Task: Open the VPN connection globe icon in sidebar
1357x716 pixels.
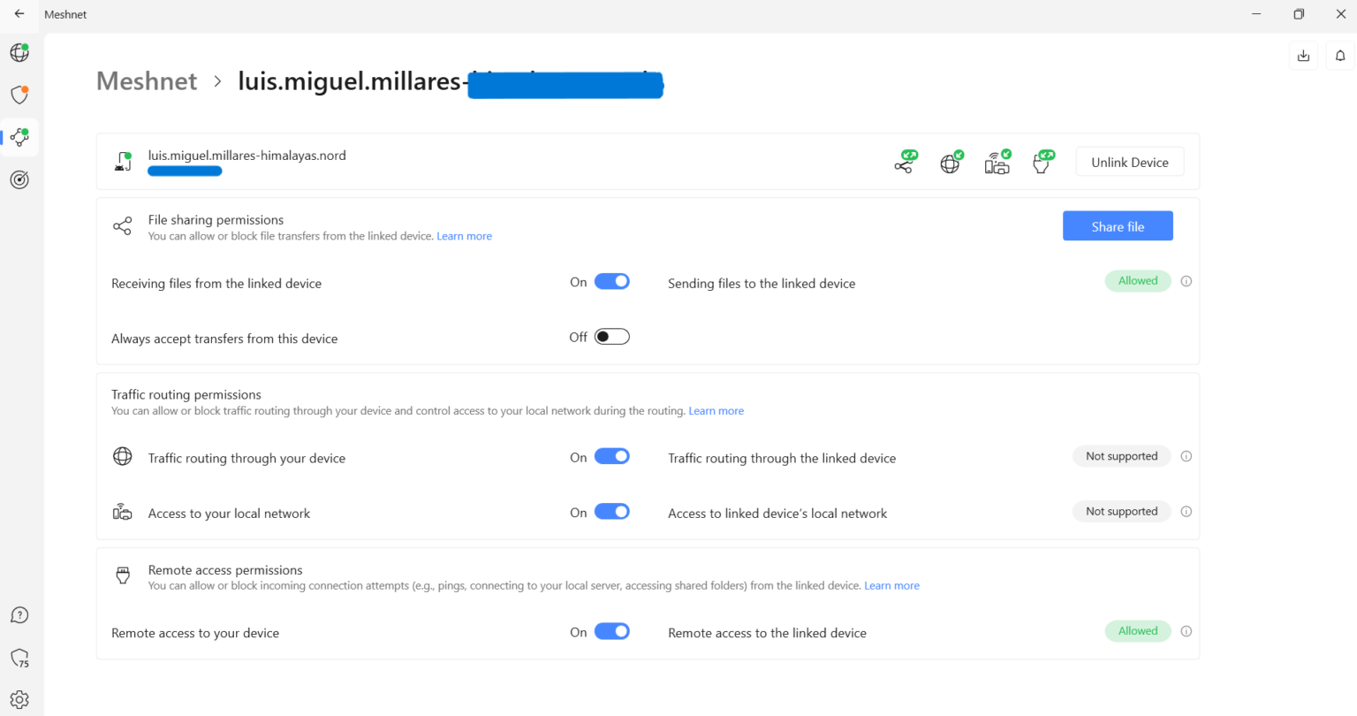Action: tap(19, 52)
